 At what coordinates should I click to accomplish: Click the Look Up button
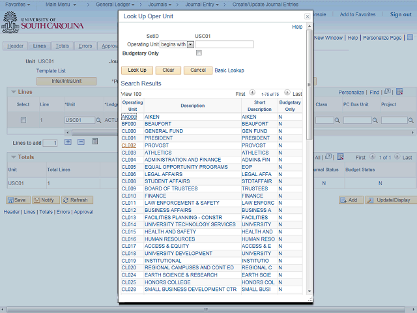click(137, 70)
